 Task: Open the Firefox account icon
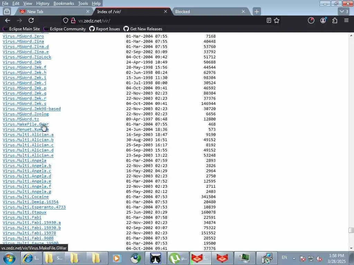point(323,20)
